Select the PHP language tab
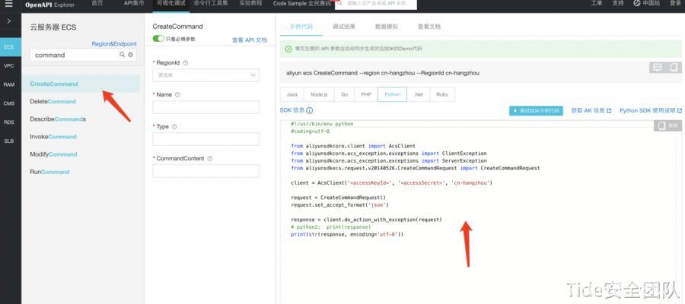This screenshot has width=685, height=304. pyautogui.click(x=366, y=94)
